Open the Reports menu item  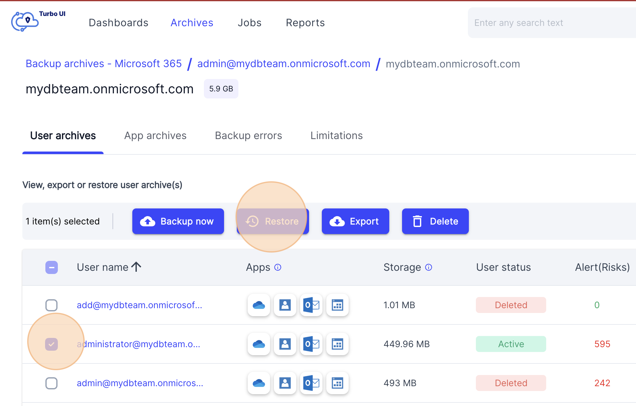pyautogui.click(x=305, y=22)
